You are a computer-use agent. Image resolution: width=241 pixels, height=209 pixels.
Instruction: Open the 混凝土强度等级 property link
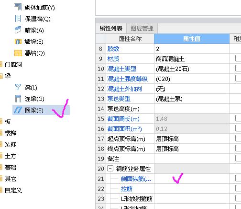[x=128, y=79]
